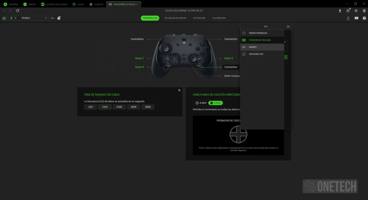Screen dimensions: 368x200
Task: Click the user avatar icon
Action: pyautogui.click(x=364, y=11)
